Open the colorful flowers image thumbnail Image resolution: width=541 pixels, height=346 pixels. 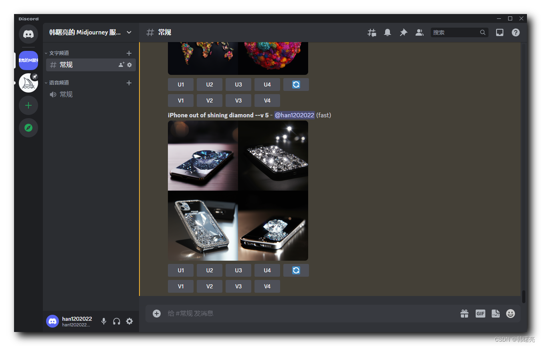[238, 58]
